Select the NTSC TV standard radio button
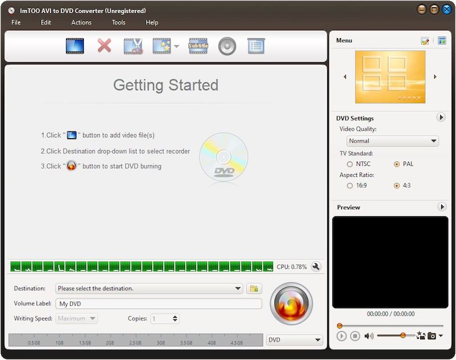 click(349, 164)
